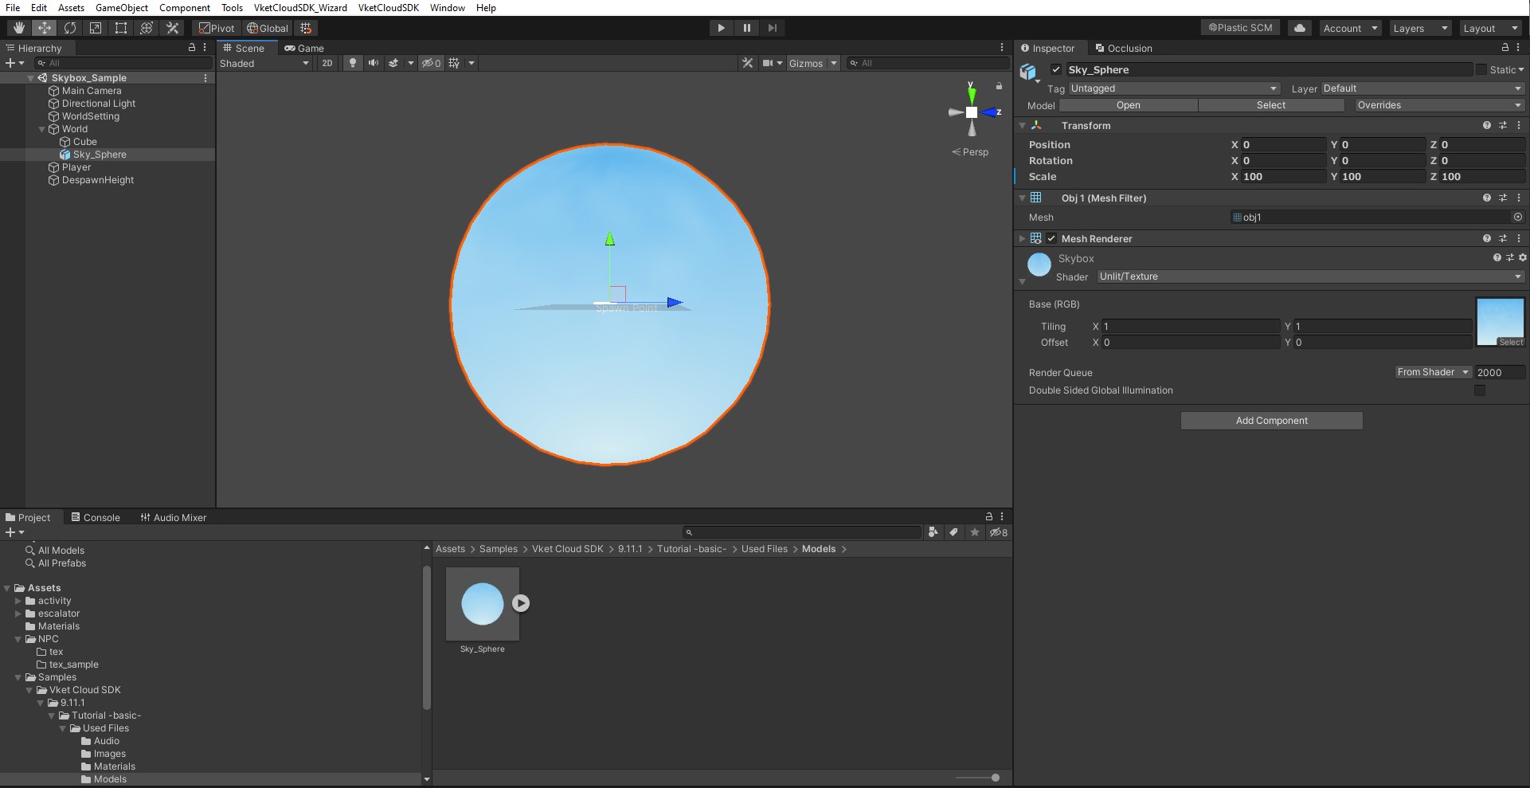
Task: Open the VketCloudSDK menu
Action: tap(388, 8)
